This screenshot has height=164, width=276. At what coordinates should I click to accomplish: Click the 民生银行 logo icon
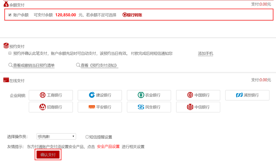(x=141, y=107)
